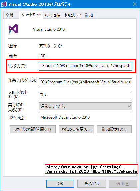Click the 種類 label
Viewport: 140px width, 191px height.
(12, 46)
